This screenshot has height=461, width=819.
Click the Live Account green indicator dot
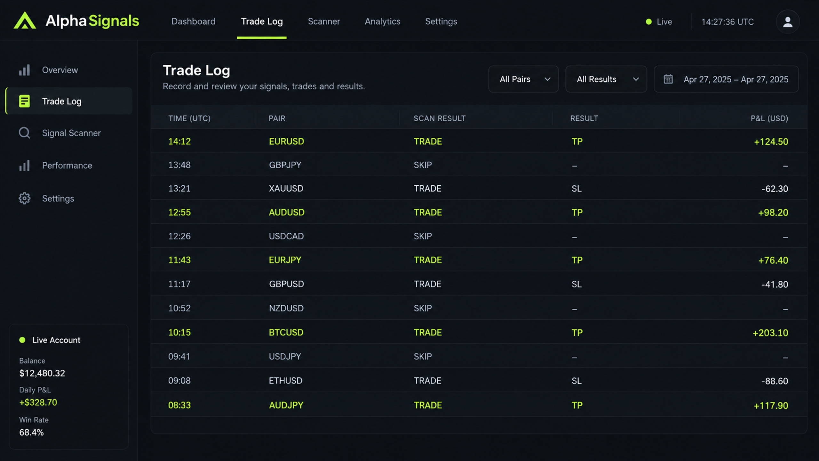[22, 340]
